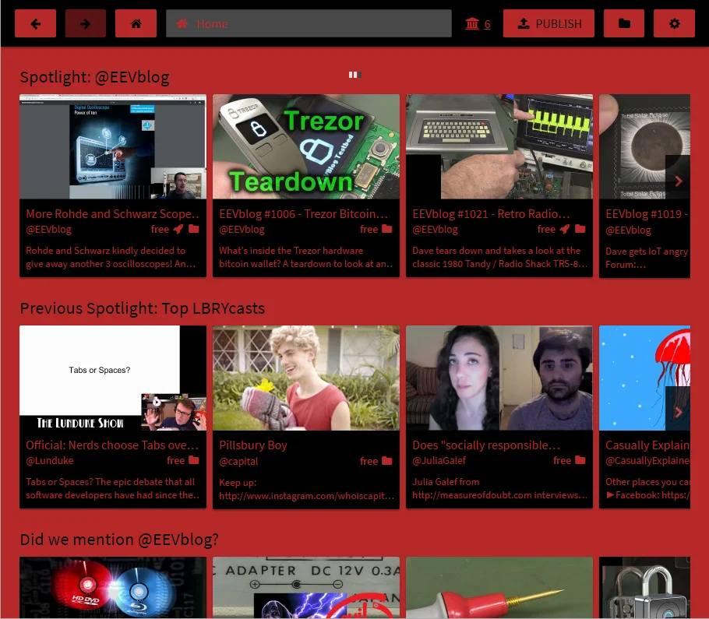Click the forward arrow navigation button
This screenshot has height=619, width=709.
click(86, 23)
